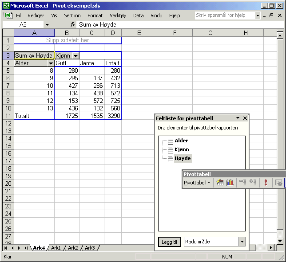Open the Kjønn field filter dropdown
Image resolution: width=286 pixels, height=262 pixels.
coord(75,56)
